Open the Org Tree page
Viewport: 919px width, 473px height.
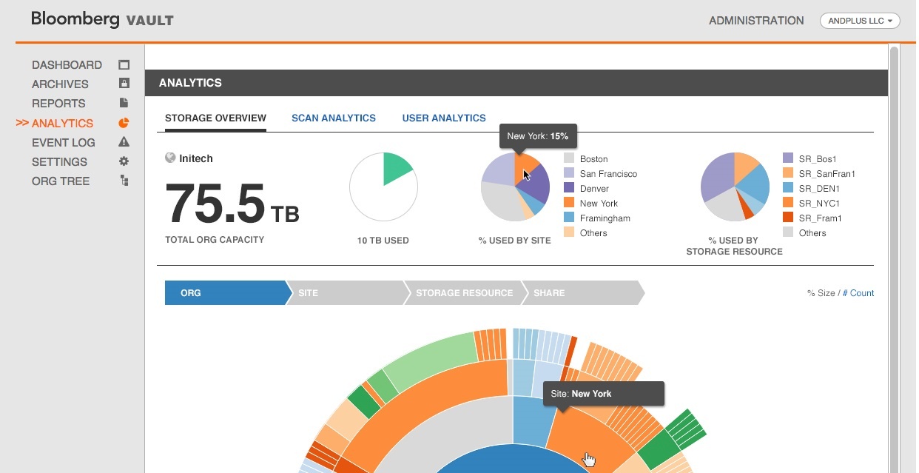click(x=61, y=181)
